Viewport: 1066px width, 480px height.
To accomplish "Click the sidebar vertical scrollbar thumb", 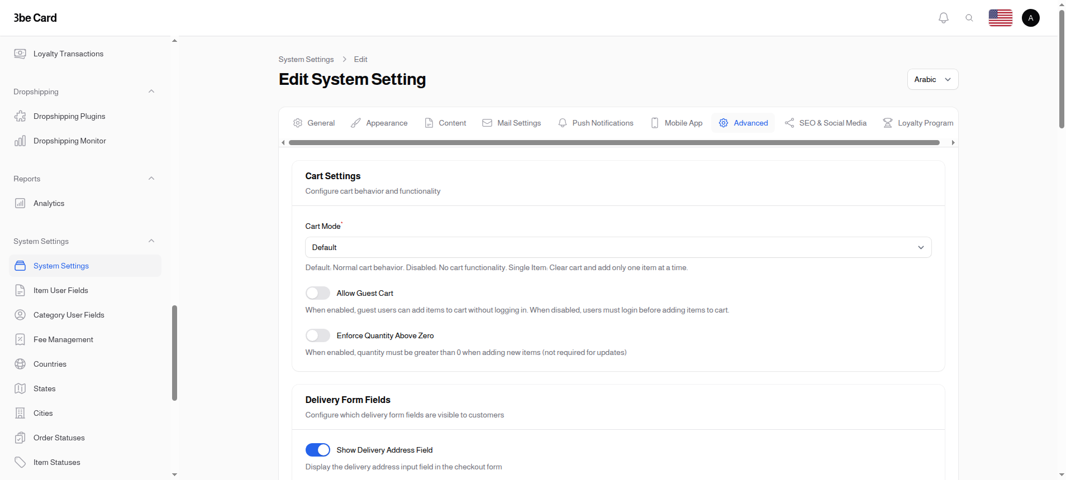I will pyautogui.click(x=174, y=353).
